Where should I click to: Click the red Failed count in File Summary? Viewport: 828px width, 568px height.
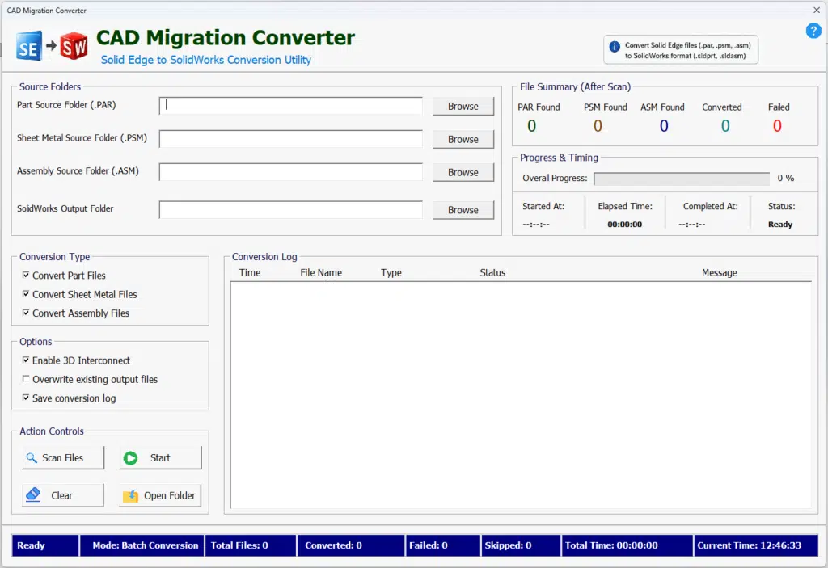[777, 125]
